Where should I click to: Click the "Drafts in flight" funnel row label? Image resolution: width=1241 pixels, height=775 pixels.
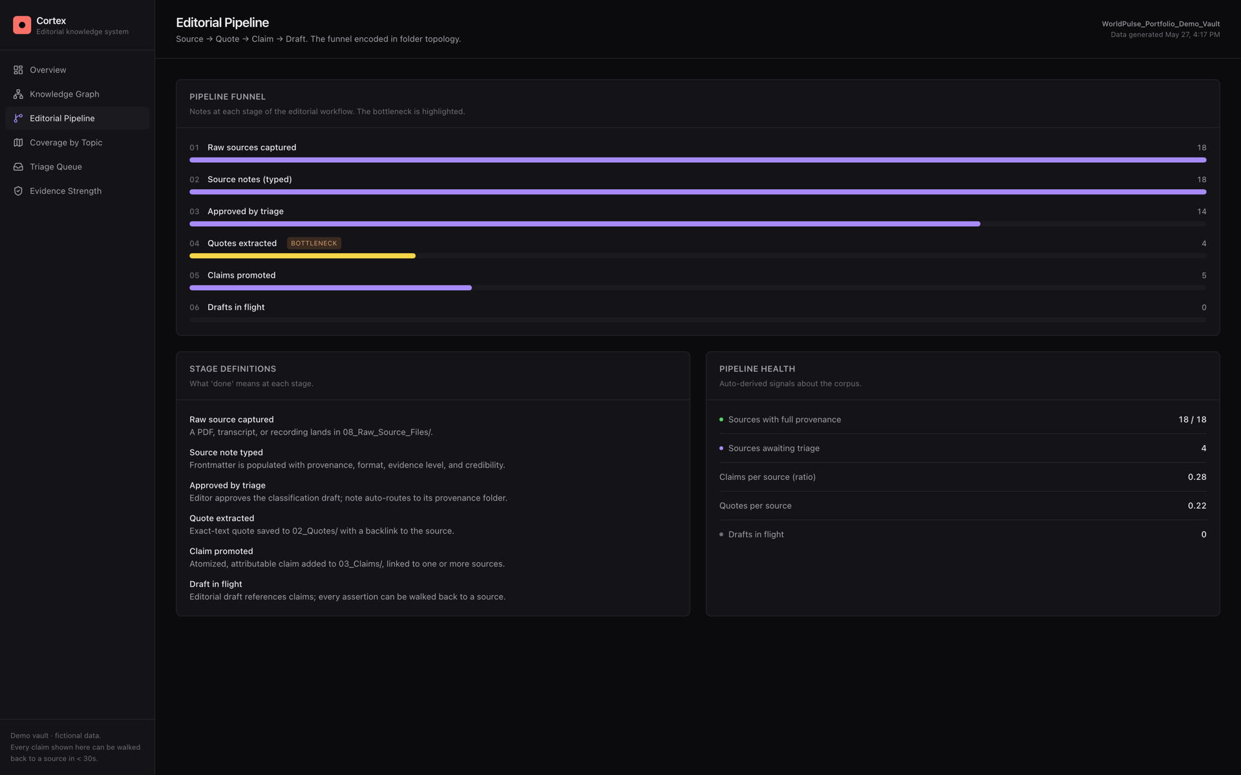(x=236, y=307)
